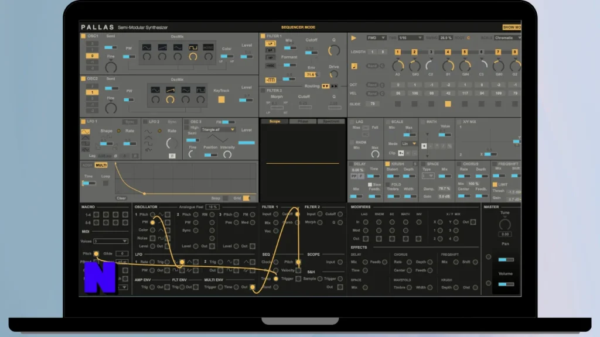This screenshot has width=600, height=337.
Task: Select the ADSR envelope tab
Action: pyautogui.click(x=87, y=165)
